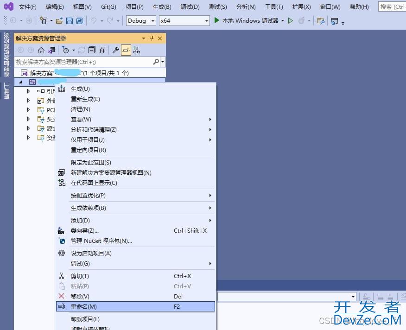This screenshot has height=330, width=406.
Task: Click View Class Diagram icon in panel toolbar
Action: [136, 50]
